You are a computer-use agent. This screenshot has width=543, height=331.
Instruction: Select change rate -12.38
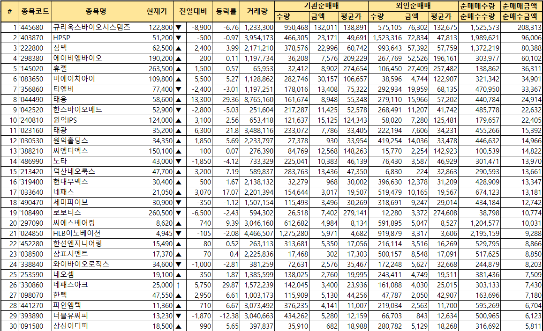(x=229, y=316)
